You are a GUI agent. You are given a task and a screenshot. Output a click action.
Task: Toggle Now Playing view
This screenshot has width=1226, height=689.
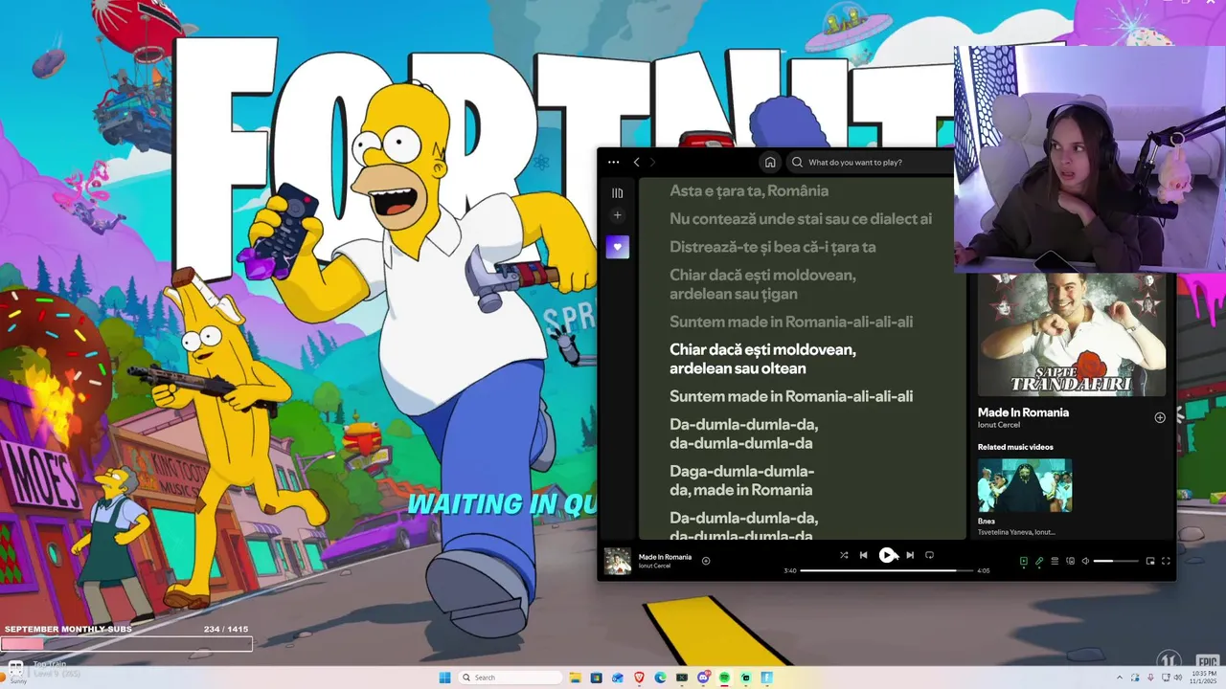pos(1024,561)
